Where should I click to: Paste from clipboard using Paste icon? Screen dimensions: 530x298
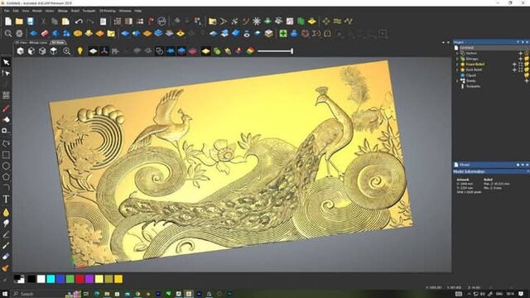click(x=65, y=22)
